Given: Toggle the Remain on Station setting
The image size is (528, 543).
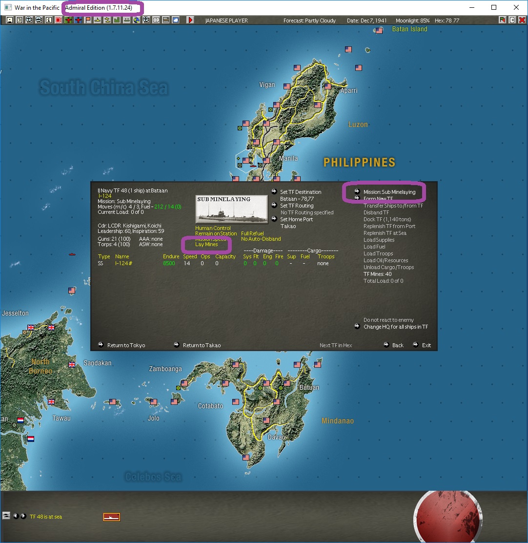Looking at the screenshot, I should pyautogui.click(x=216, y=233).
